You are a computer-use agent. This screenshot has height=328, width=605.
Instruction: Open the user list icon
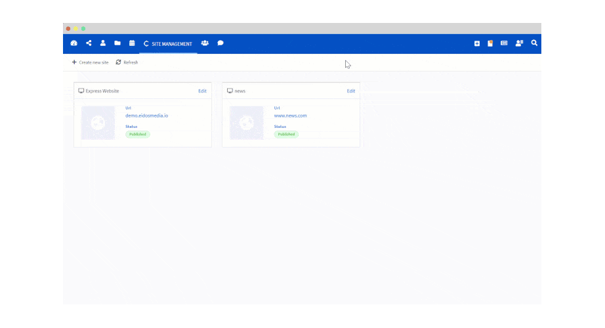(519, 43)
